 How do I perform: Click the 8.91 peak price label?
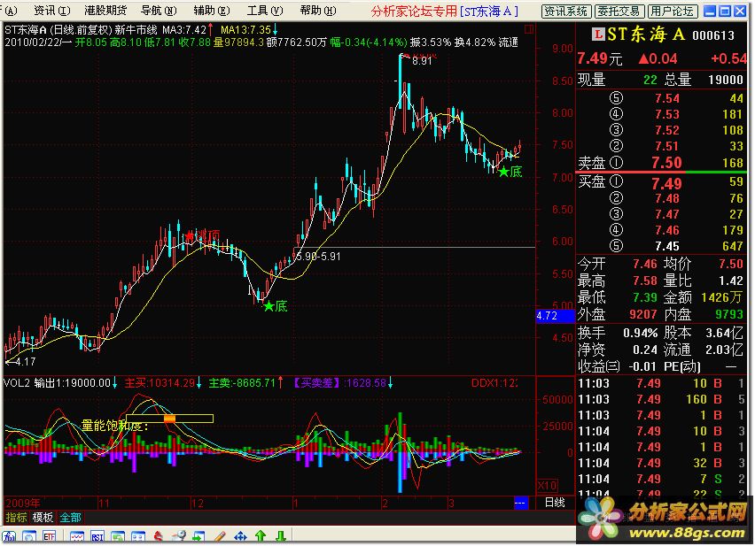click(422, 61)
